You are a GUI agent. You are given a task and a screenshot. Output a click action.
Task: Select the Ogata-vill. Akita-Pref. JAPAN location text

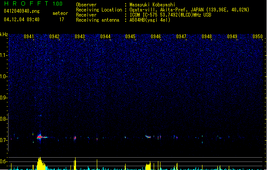pos(189,10)
